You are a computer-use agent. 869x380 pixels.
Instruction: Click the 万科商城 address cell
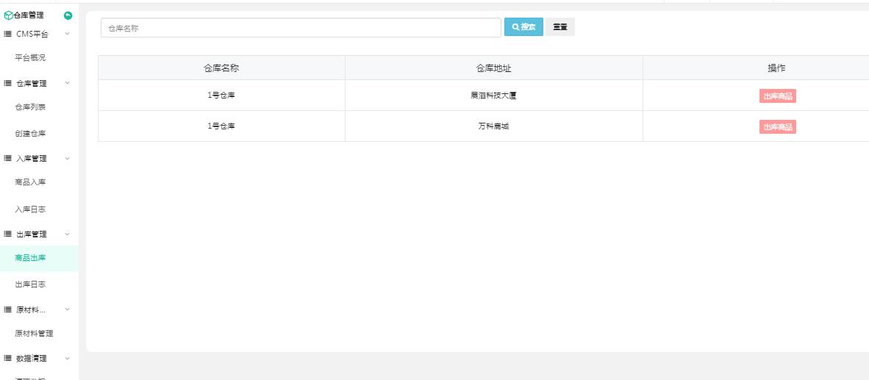[494, 126]
